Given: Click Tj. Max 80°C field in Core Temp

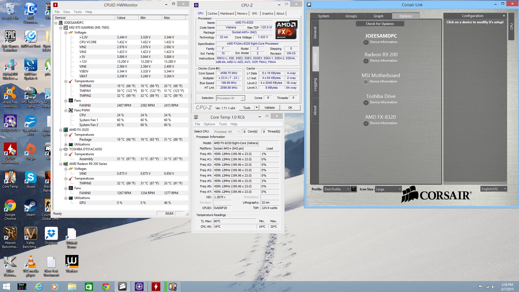Looking at the screenshot, I should click(x=234, y=221).
